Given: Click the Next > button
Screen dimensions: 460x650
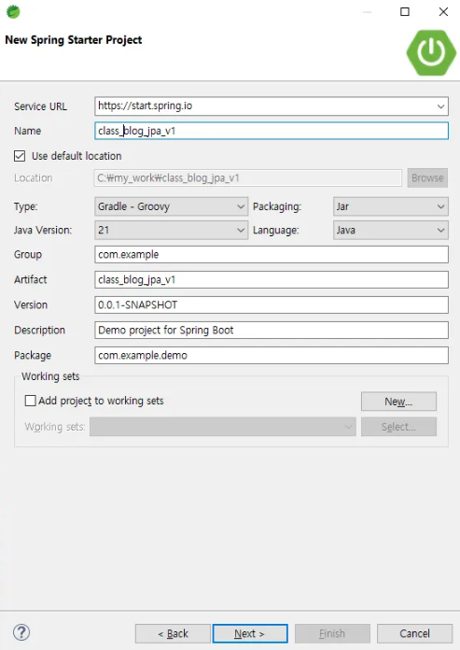Looking at the screenshot, I should click(x=250, y=633).
